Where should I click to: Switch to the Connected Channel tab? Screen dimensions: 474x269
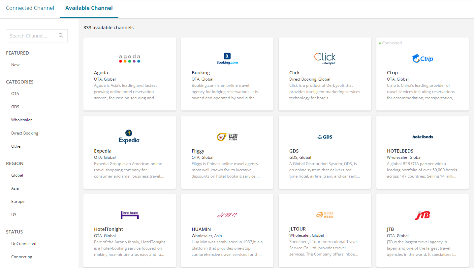pos(30,8)
